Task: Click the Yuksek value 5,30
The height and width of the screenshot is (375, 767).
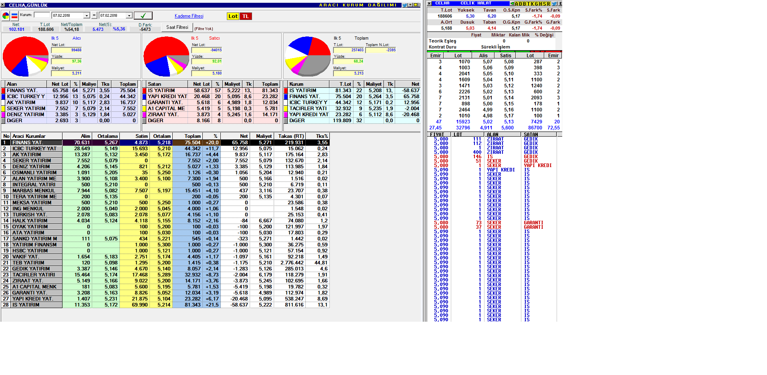Action: (x=470, y=16)
